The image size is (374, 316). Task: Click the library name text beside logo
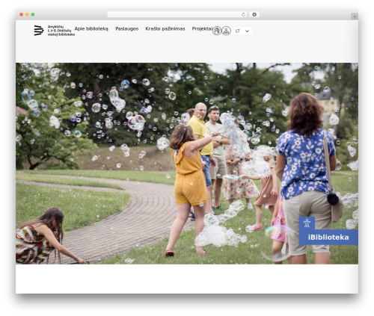(61, 31)
